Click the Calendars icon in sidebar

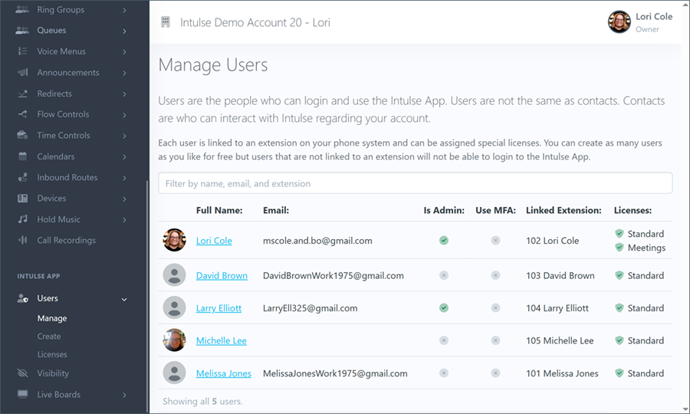tap(22, 156)
